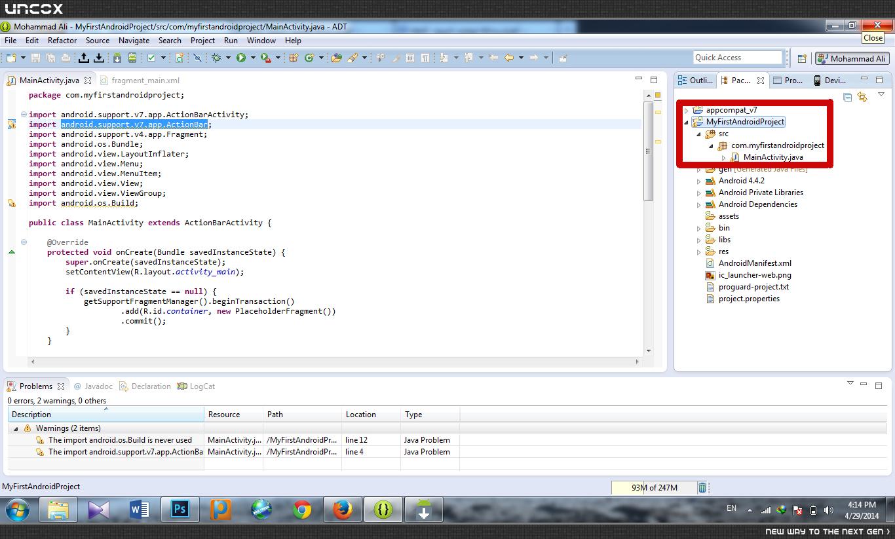
Task: Open the Package Explorer view menu triangle
Action: click(881, 95)
